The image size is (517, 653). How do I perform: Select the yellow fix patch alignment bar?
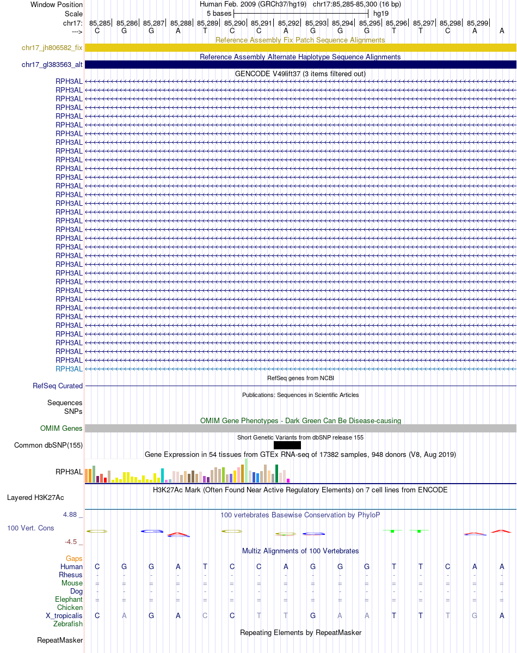[300, 48]
